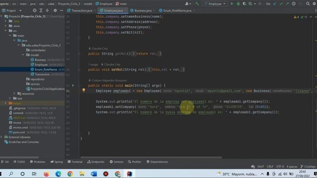Viewport: 317px width, 178px height.
Task: Click the warnings count indicator in editor
Action: pyautogui.click(x=296, y=17)
